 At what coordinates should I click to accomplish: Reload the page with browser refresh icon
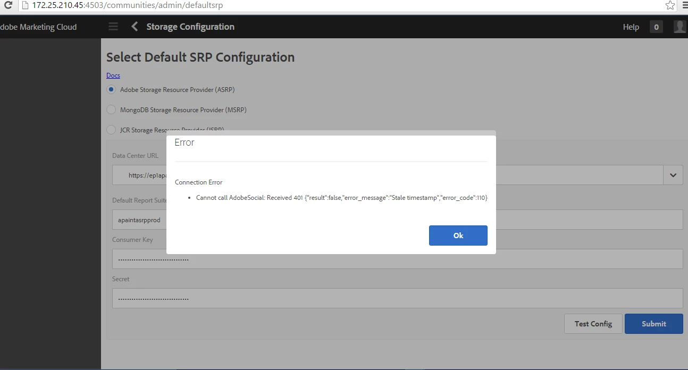pyautogui.click(x=7, y=6)
